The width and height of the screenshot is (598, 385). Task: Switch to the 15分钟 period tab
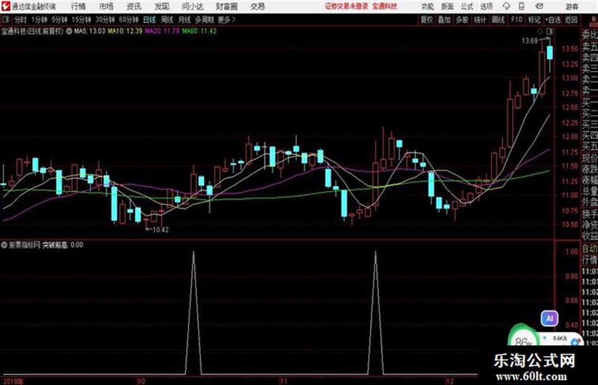(82, 20)
